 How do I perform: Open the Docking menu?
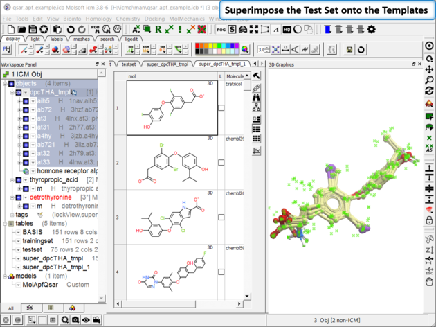coord(155,19)
